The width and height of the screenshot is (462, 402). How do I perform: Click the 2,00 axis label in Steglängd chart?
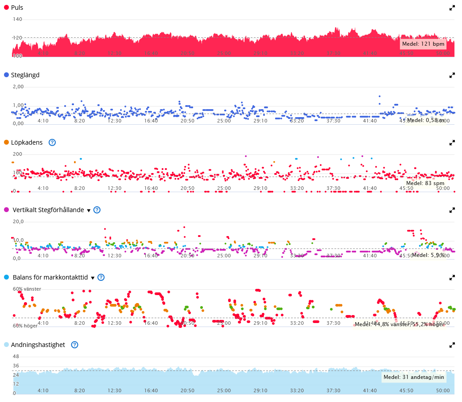(x=18, y=87)
